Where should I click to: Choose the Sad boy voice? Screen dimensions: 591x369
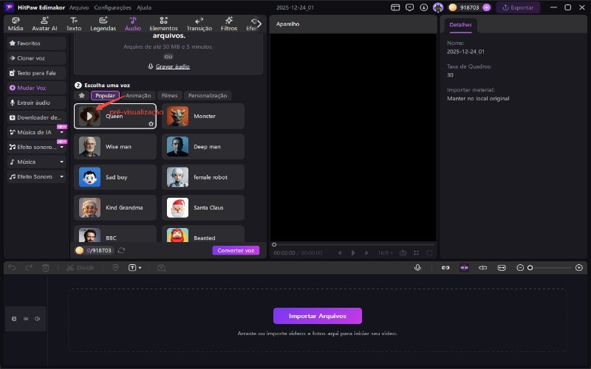coord(115,177)
